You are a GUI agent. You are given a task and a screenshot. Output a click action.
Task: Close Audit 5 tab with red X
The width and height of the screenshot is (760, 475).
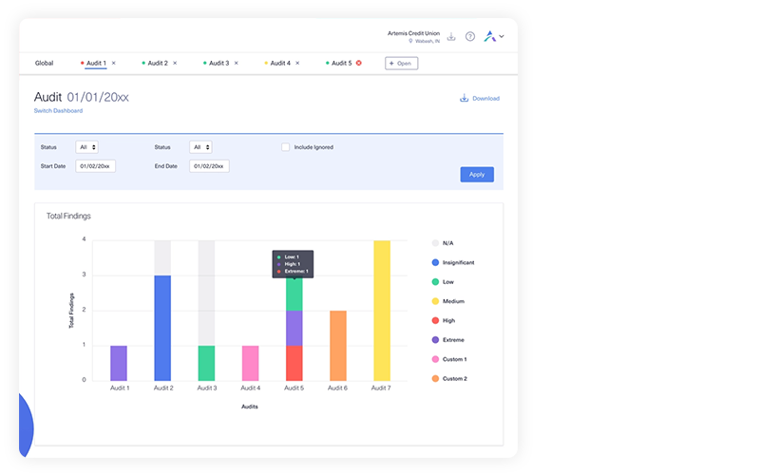point(359,63)
